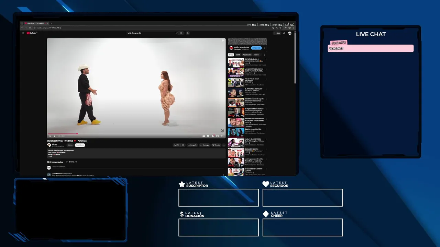Play the video with the play button
440x247 pixels.
click(x=50, y=136)
